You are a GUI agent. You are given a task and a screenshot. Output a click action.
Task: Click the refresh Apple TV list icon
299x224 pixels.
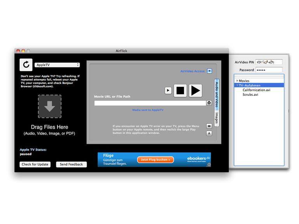coord(26,65)
